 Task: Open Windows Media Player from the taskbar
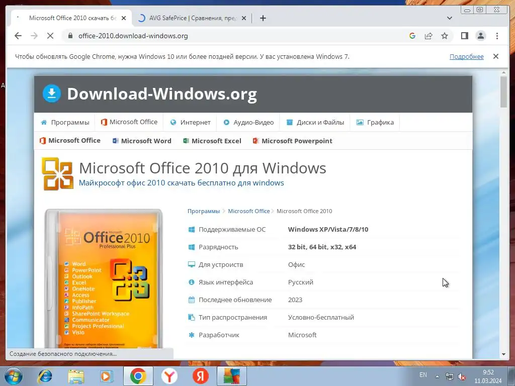click(x=106, y=376)
